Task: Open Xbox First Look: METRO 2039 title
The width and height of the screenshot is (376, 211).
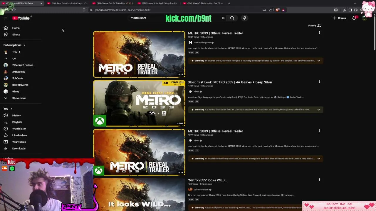Action: [230, 82]
